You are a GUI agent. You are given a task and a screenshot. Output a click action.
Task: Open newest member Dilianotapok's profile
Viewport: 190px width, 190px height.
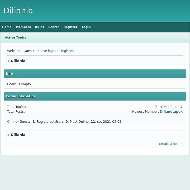(171, 112)
